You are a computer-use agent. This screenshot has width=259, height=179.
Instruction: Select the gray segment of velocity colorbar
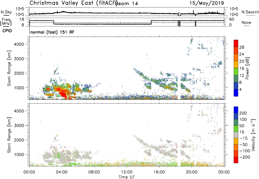point(236,135)
